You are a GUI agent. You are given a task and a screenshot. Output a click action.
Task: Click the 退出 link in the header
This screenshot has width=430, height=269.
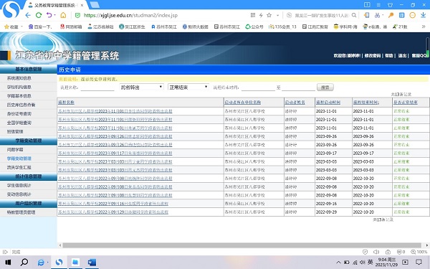[402, 56]
